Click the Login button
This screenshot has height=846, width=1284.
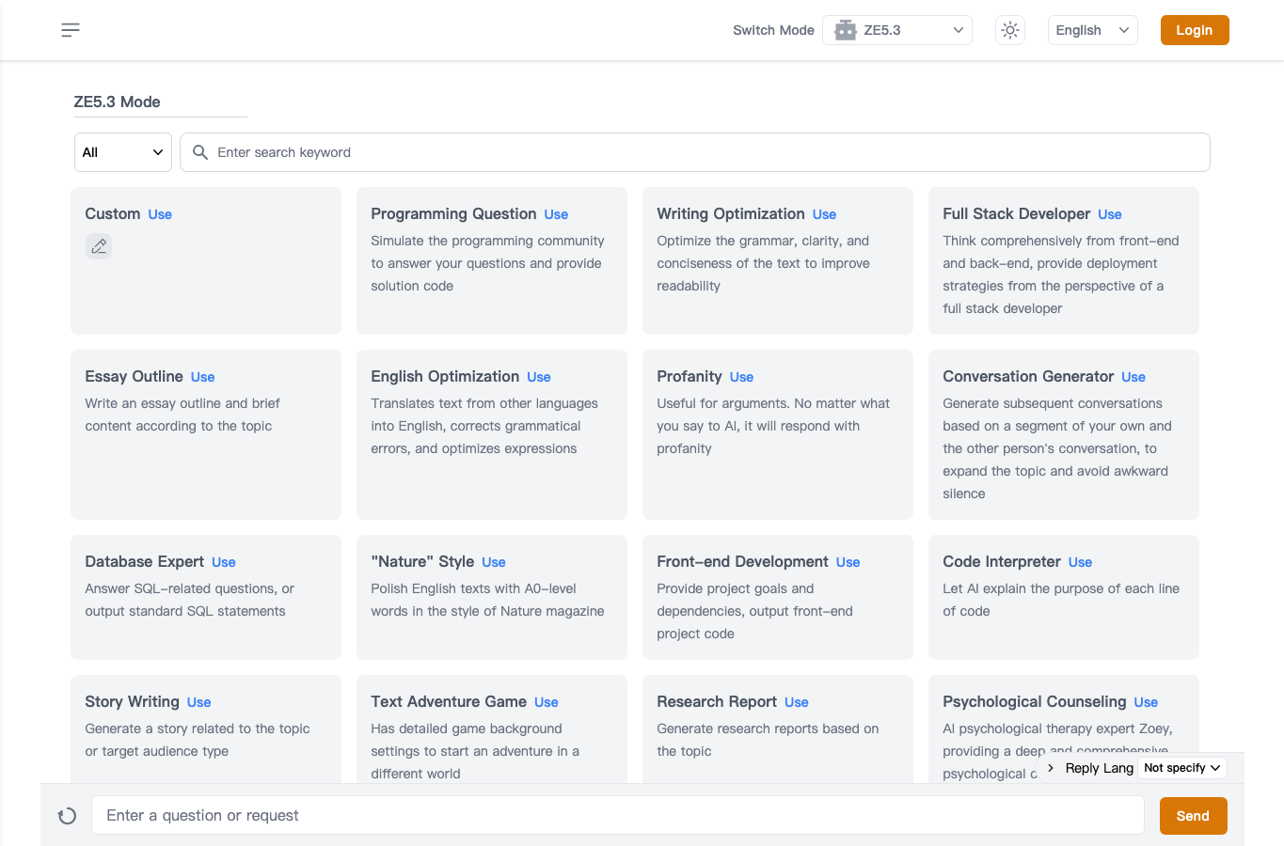(x=1195, y=30)
